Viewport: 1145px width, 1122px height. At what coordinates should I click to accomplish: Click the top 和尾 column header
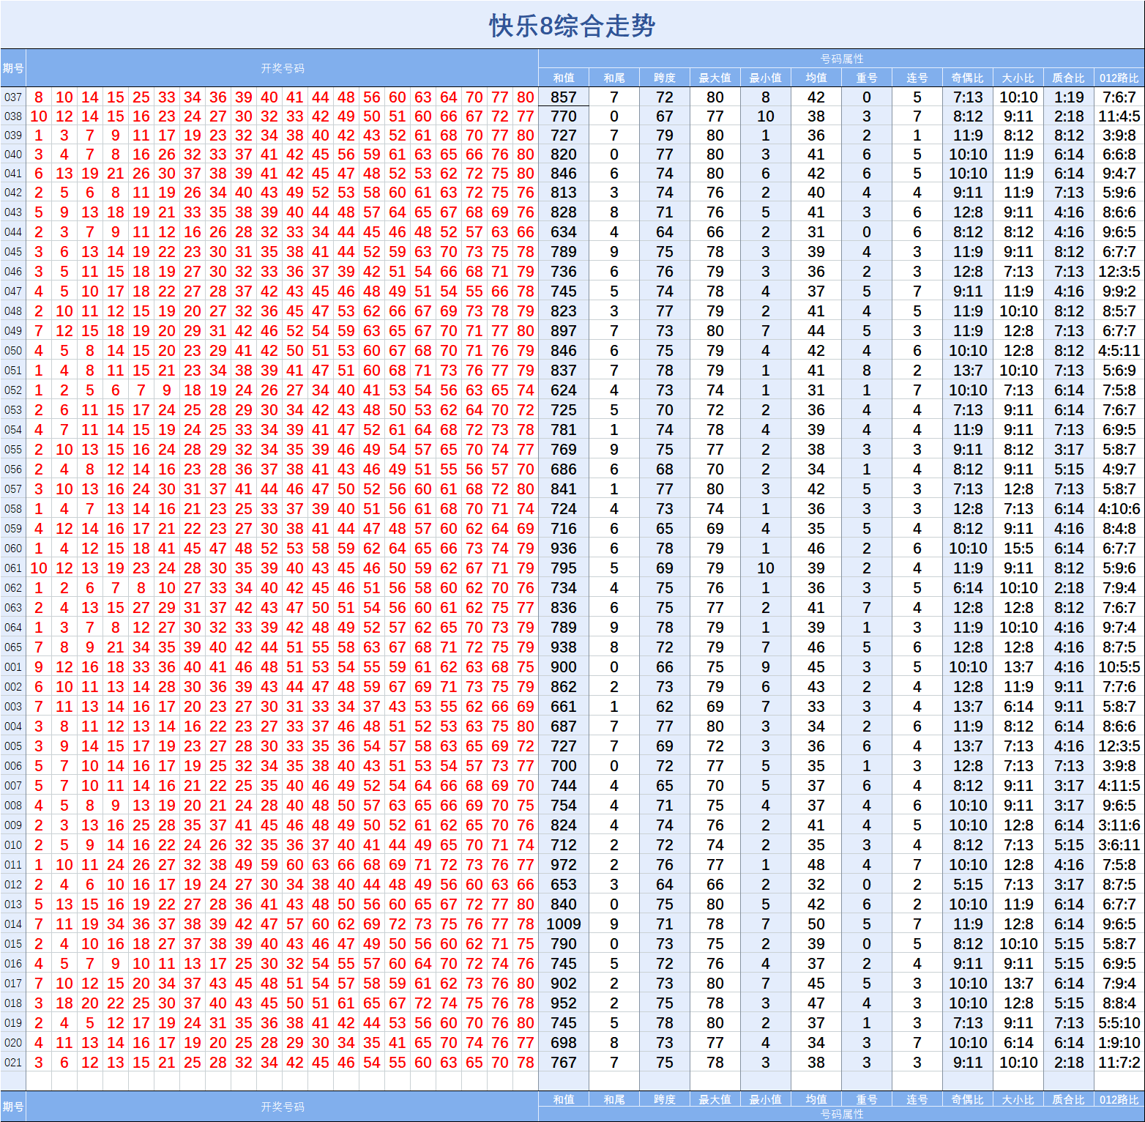click(614, 78)
